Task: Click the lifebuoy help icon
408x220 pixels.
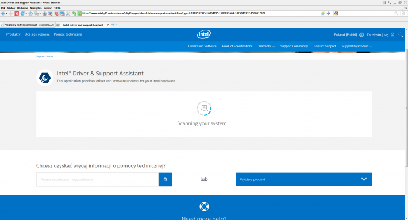Action: point(204,206)
